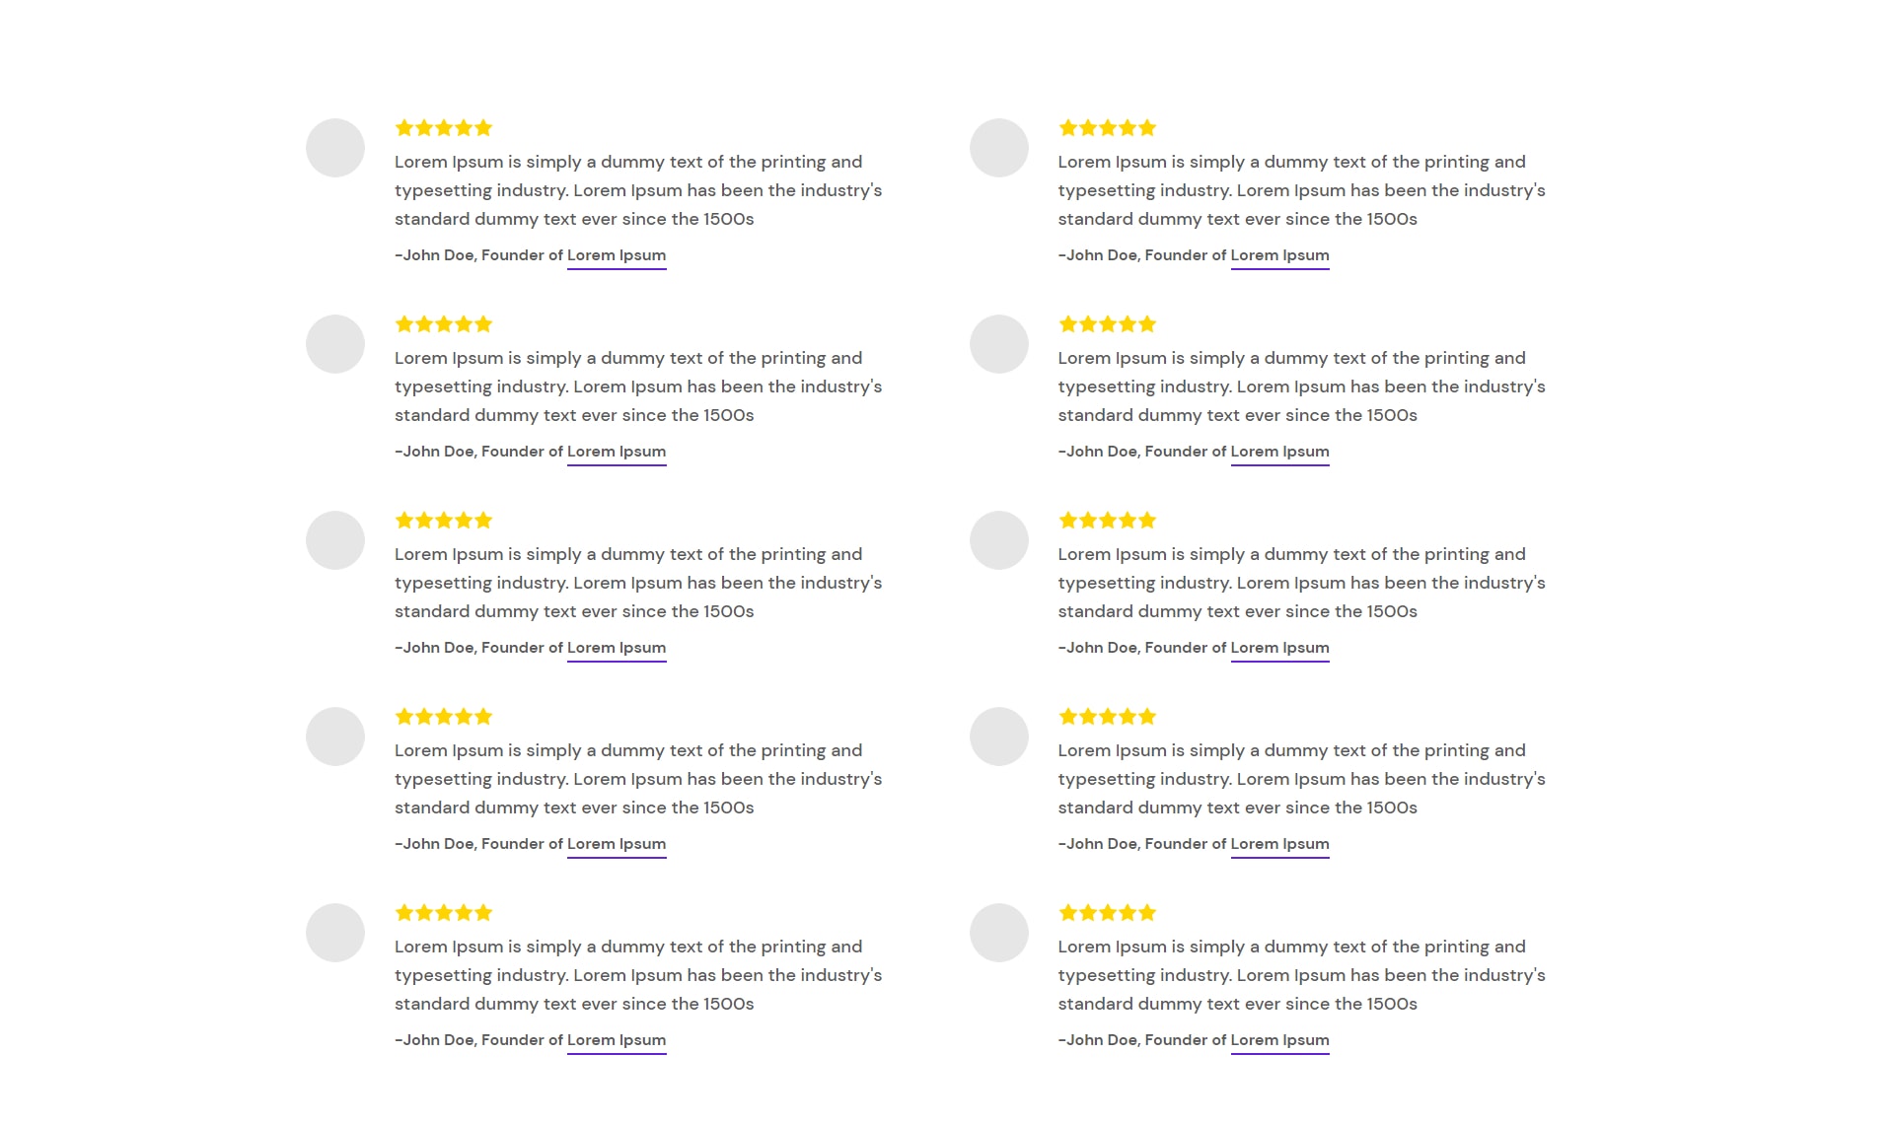Open the Lorem Ipsum link in the top-right testimonial

click(x=1280, y=255)
